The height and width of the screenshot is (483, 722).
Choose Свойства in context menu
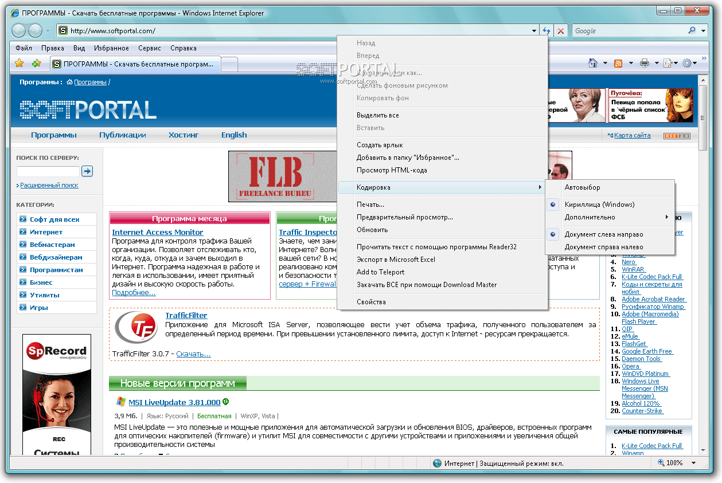click(441, 302)
